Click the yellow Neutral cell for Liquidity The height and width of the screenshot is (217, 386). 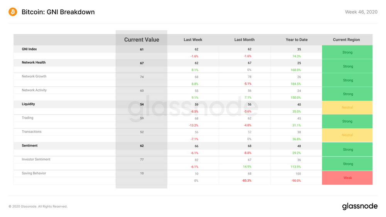click(347, 108)
